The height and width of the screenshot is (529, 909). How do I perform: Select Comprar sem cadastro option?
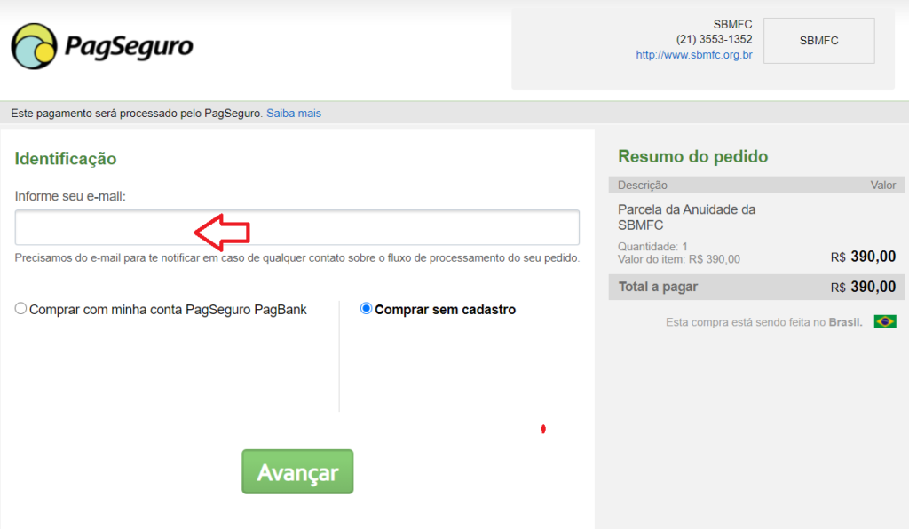coord(366,308)
